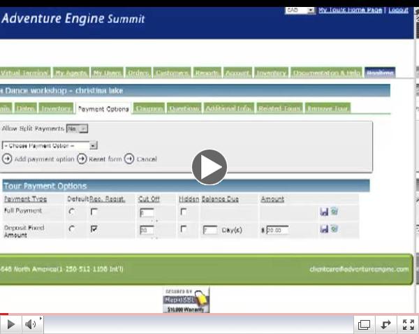419x334 pixels.
Task: Select the Full Payment default radio button
Action: (x=72, y=212)
